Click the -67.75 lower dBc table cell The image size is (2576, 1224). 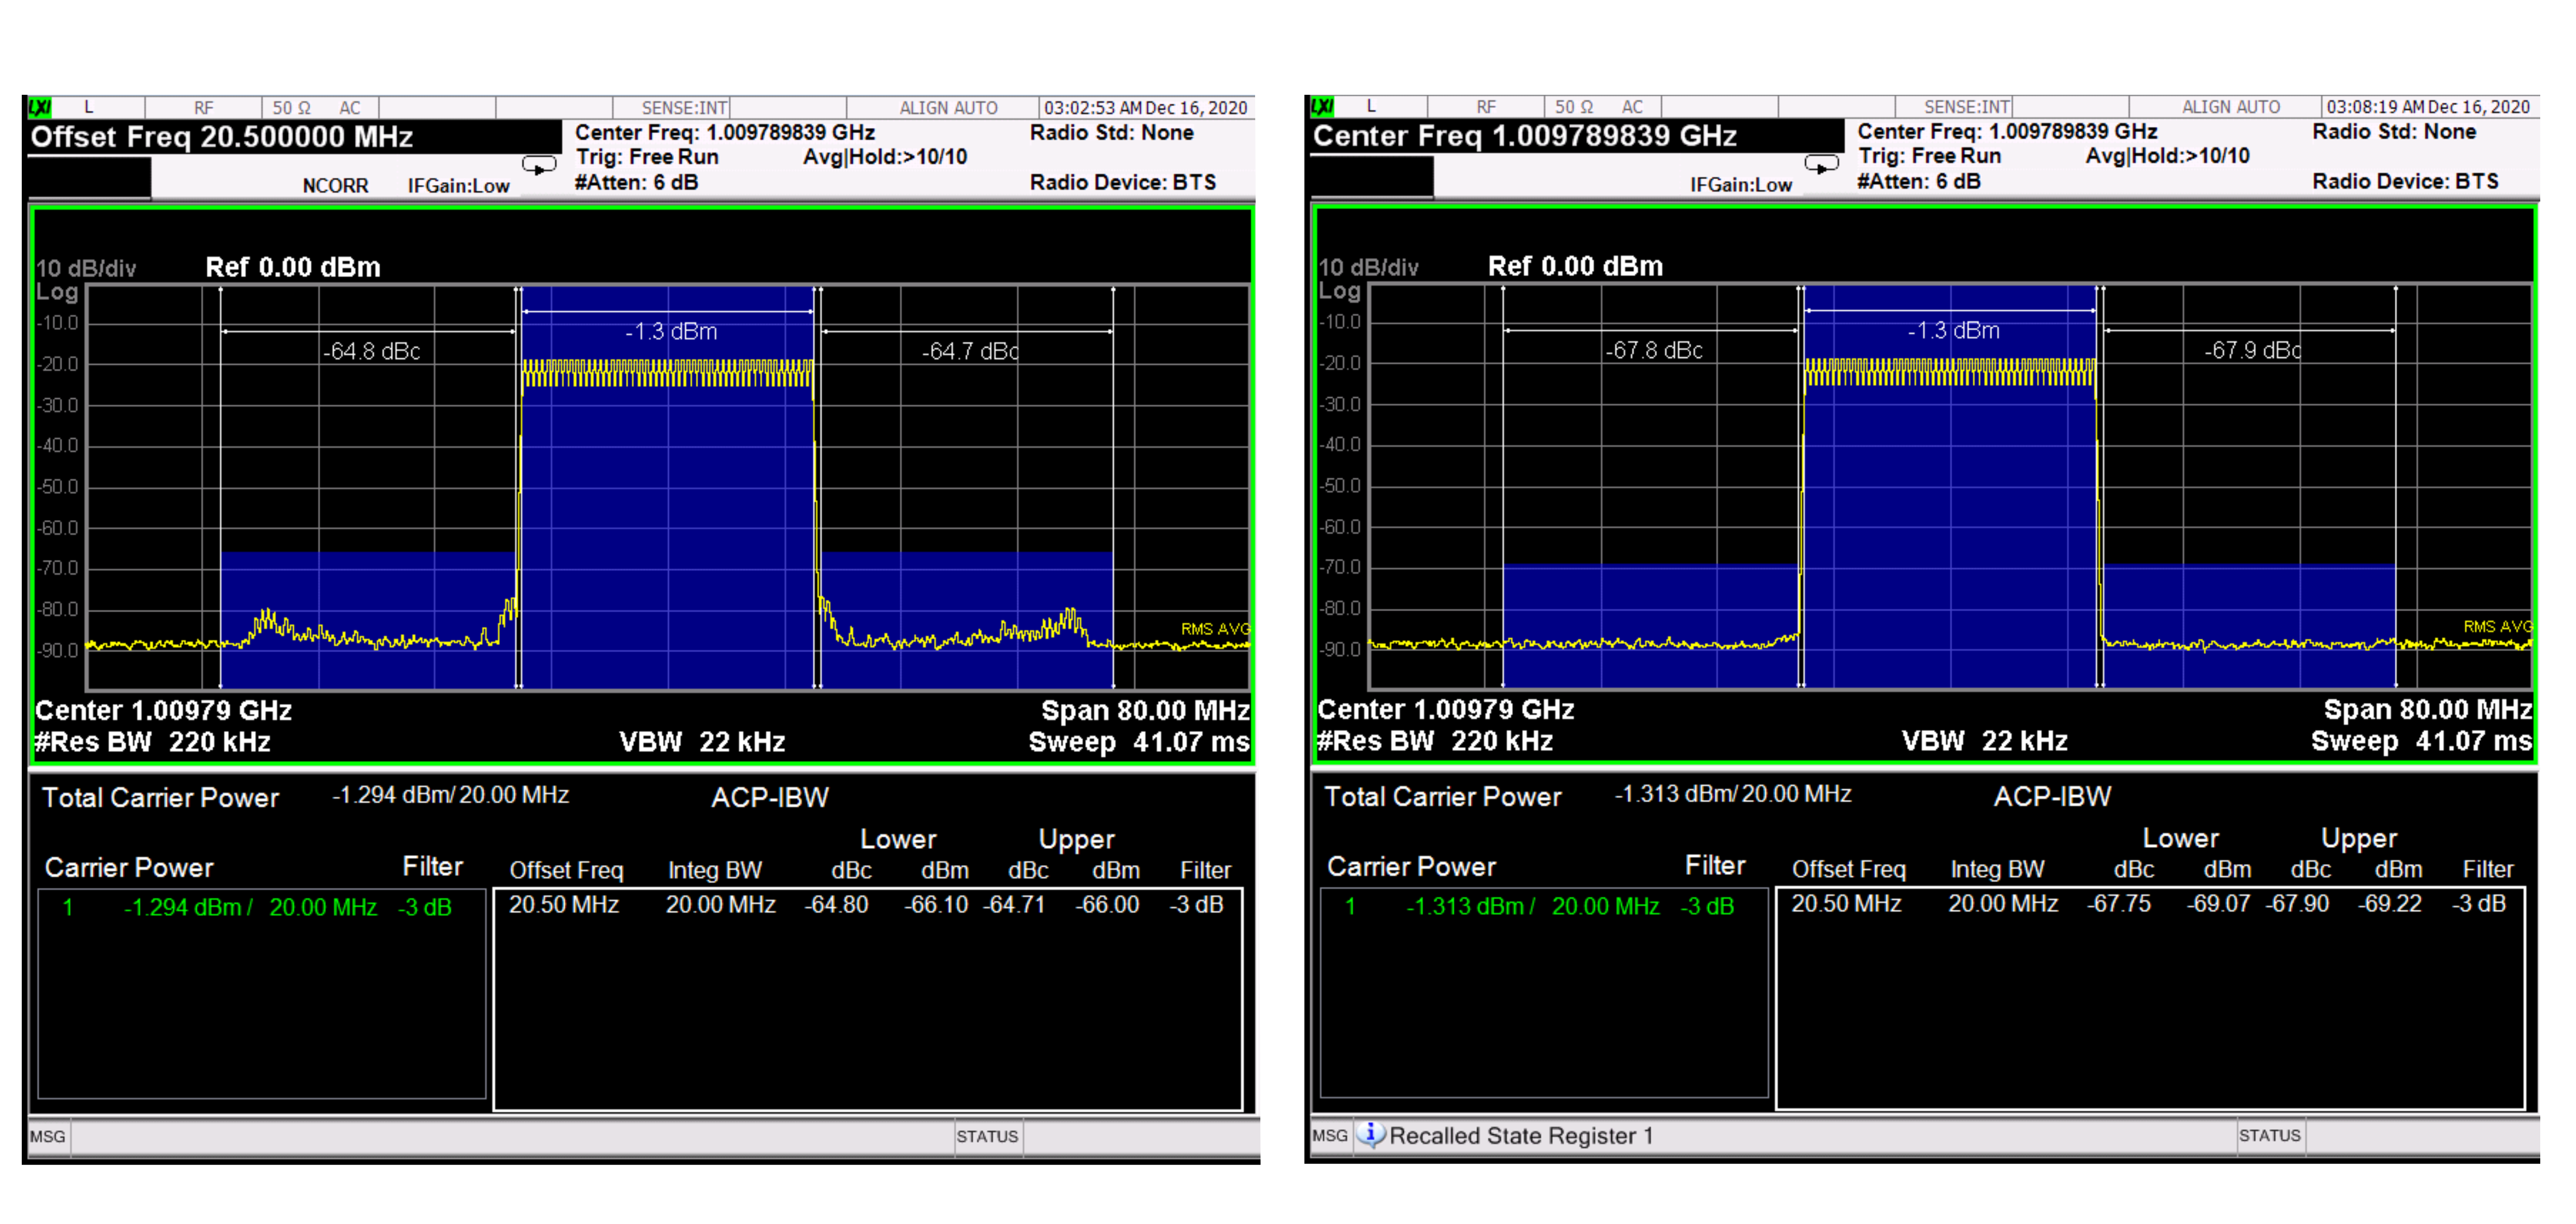tap(2118, 904)
